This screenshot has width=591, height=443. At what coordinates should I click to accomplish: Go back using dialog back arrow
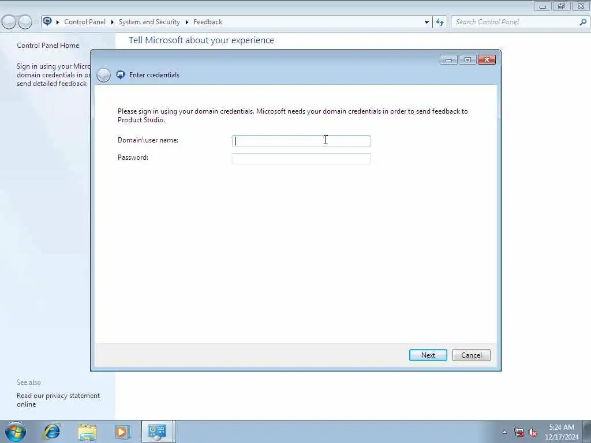103,75
